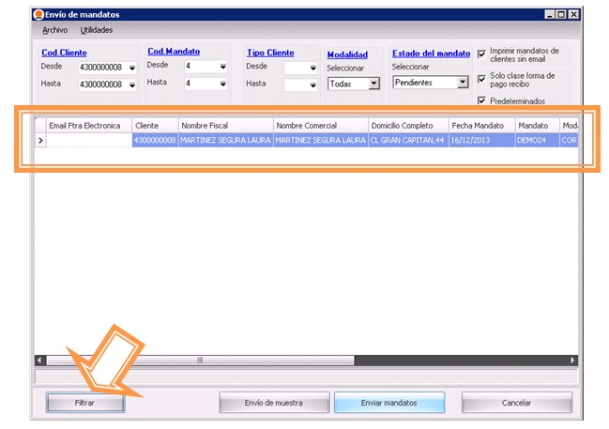Screen dimensions: 609x429
Task: Expand the Cod.Cliente Desde dropdown
Action: pyautogui.click(x=131, y=68)
